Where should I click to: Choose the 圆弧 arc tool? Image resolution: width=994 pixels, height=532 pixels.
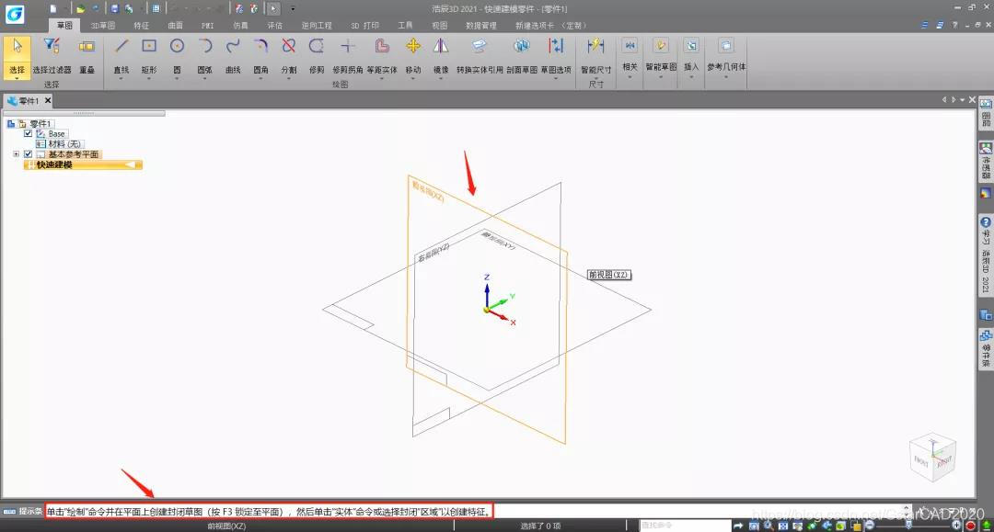(x=204, y=56)
